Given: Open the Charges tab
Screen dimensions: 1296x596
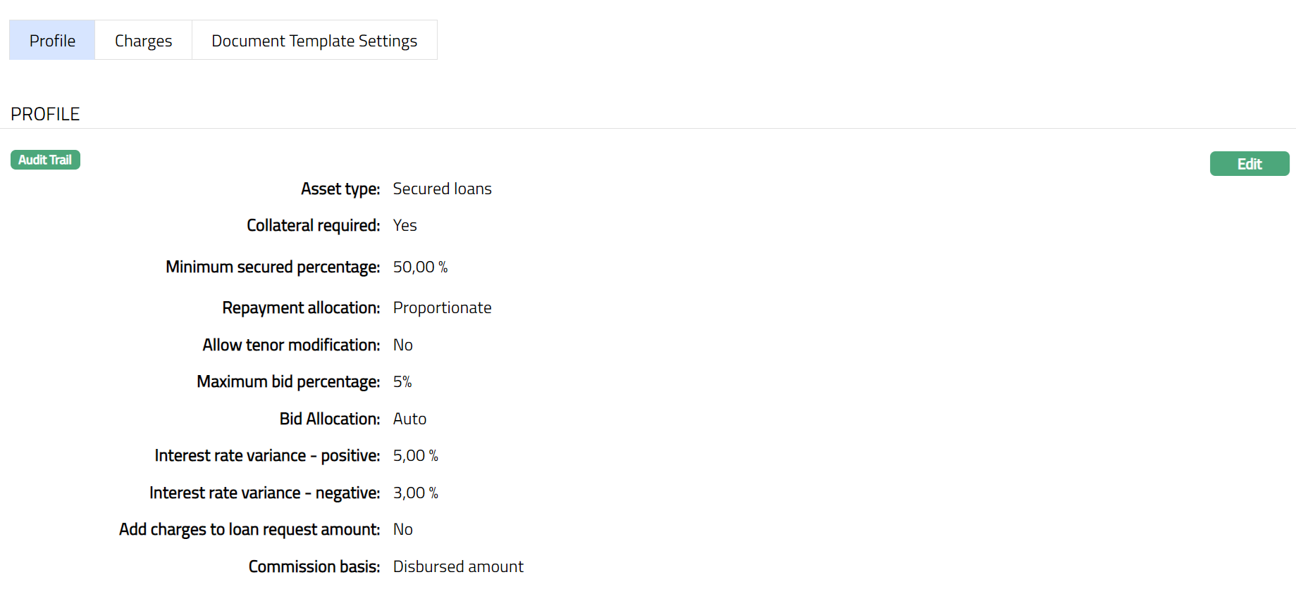Looking at the screenshot, I should point(143,41).
